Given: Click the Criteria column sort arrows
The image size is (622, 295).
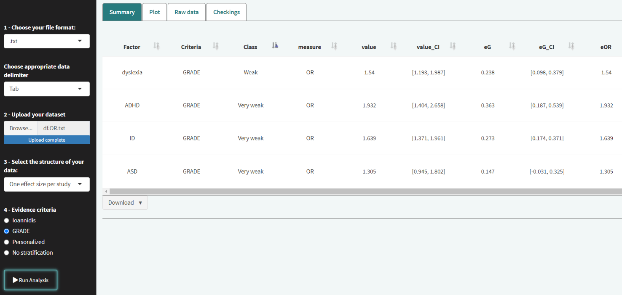Looking at the screenshot, I should [x=215, y=46].
